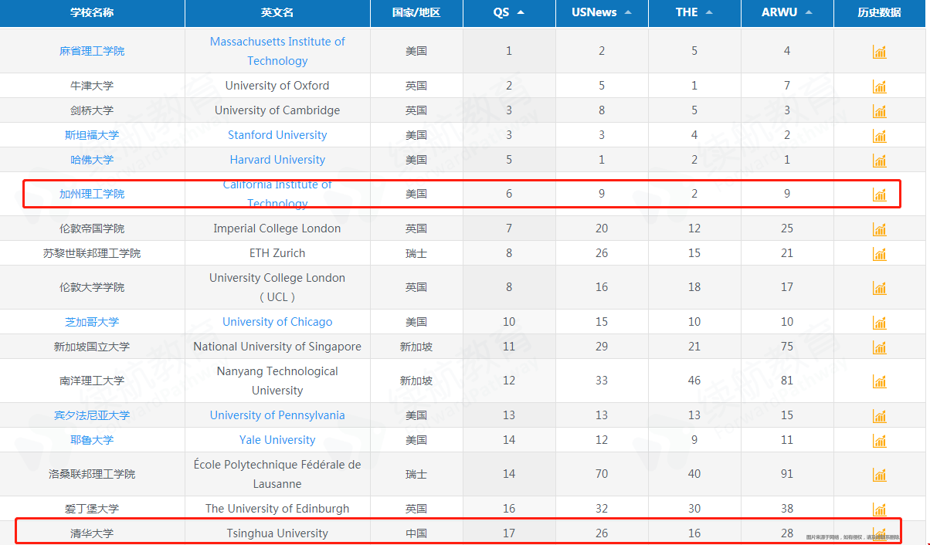Click the 历史数据 column header
The height and width of the screenshot is (545, 930).
(x=880, y=13)
